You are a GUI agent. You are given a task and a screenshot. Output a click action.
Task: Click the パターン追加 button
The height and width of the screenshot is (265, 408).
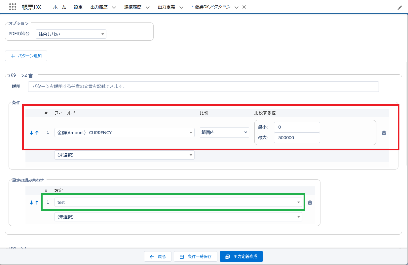tap(26, 56)
